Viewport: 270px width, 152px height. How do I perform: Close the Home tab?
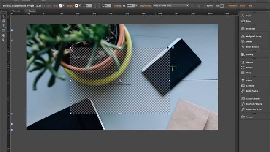tap(27, 11)
